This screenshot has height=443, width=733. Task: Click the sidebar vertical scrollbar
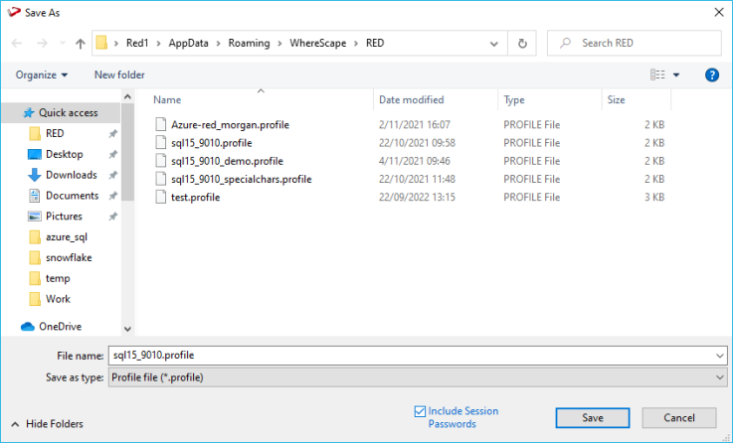coord(127,149)
